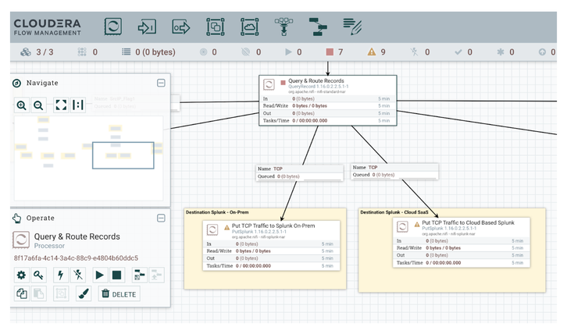Click the Cloudera Flow Management logo
The width and height of the screenshot is (574, 334).
click(x=47, y=27)
